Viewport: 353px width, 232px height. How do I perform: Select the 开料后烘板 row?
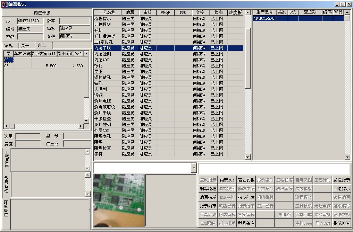click(x=168, y=36)
